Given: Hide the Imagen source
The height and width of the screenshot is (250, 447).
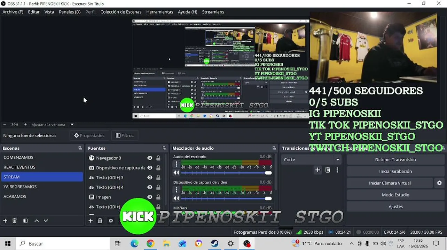Looking at the screenshot, I should tap(150, 197).
